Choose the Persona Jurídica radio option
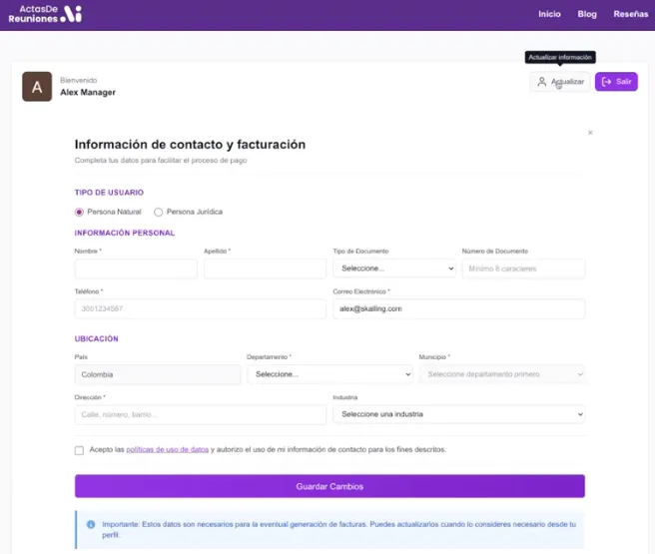 159,212
